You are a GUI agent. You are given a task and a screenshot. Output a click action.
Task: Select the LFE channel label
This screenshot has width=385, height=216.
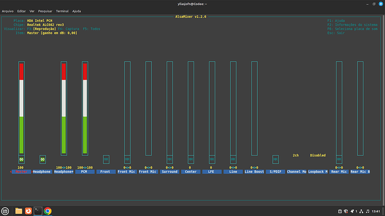pyautogui.click(x=212, y=171)
